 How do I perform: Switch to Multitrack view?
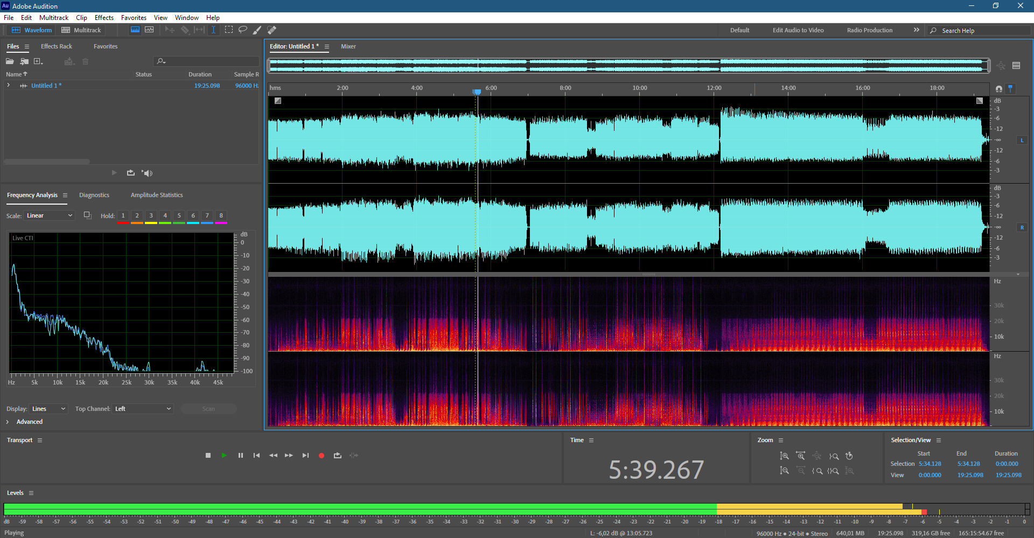[81, 30]
